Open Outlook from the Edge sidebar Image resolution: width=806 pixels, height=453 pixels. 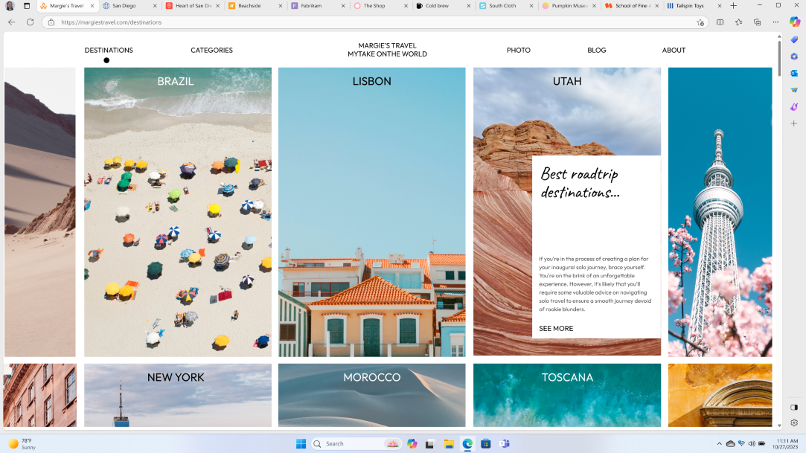pyautogui.click(x=793, y=72)
